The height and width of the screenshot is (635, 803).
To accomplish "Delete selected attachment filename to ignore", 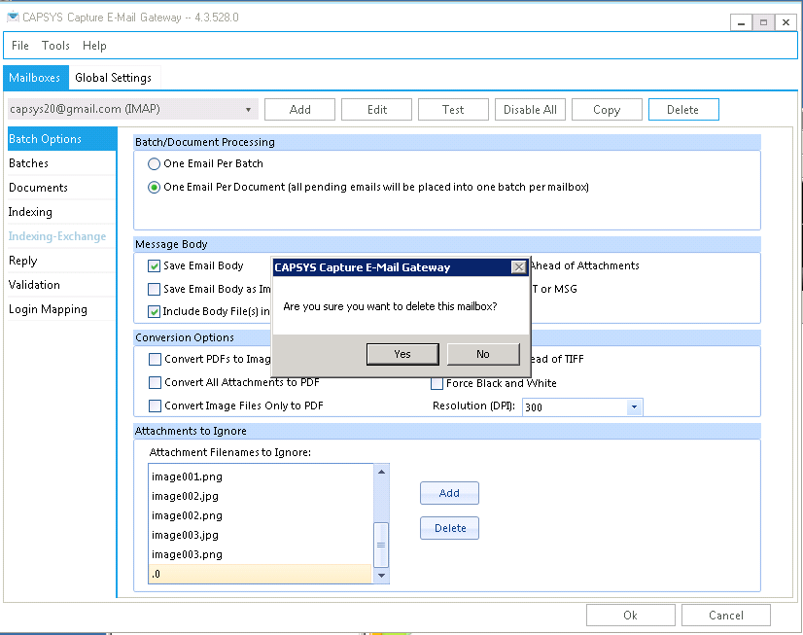I will [450, 528].
